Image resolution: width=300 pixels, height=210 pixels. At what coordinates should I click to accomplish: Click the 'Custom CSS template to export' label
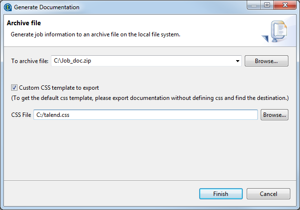tap(59, 88)
